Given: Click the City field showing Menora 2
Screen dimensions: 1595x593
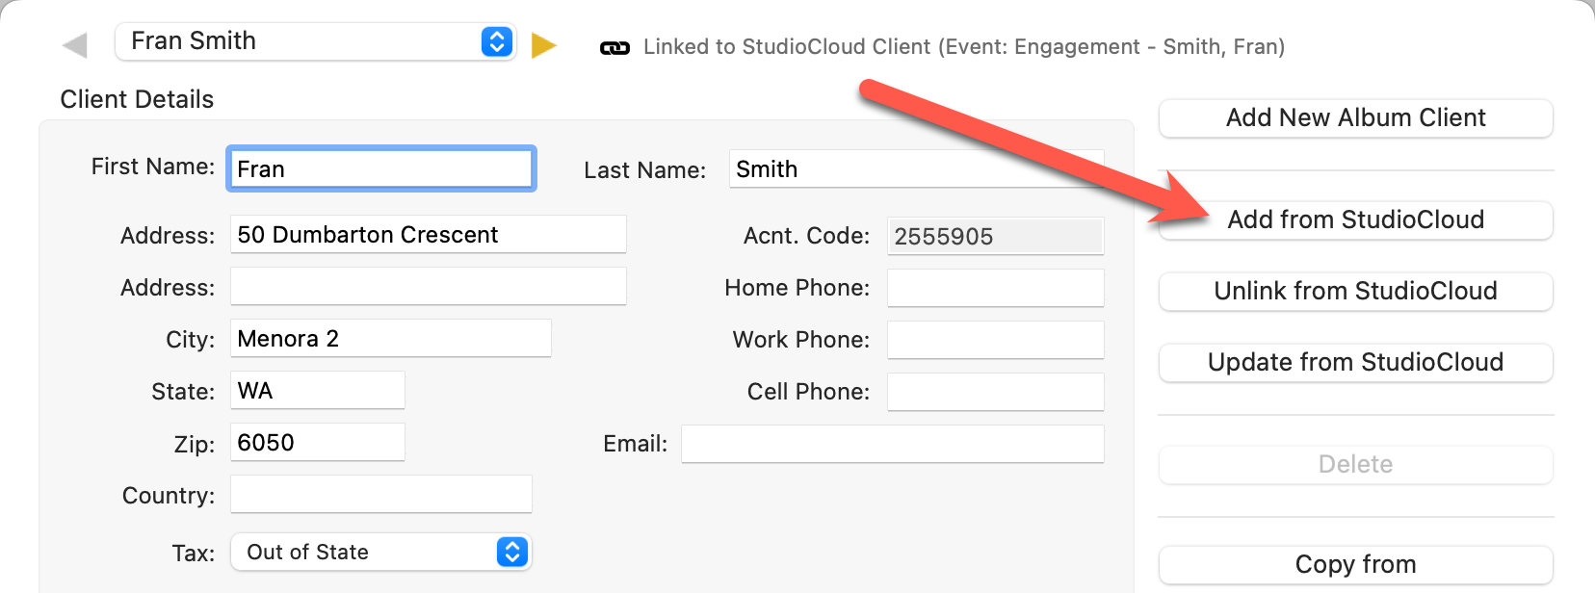Looking at the screenshot, I should tap(390, 339).
